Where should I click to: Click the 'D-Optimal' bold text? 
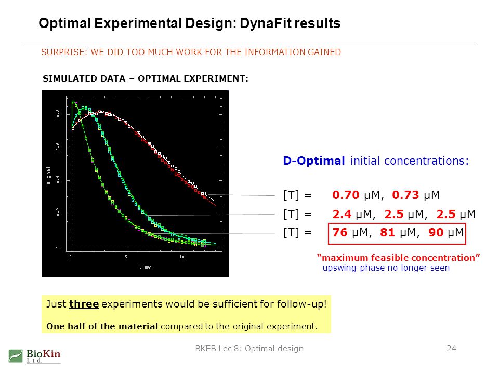pos(314,161)
